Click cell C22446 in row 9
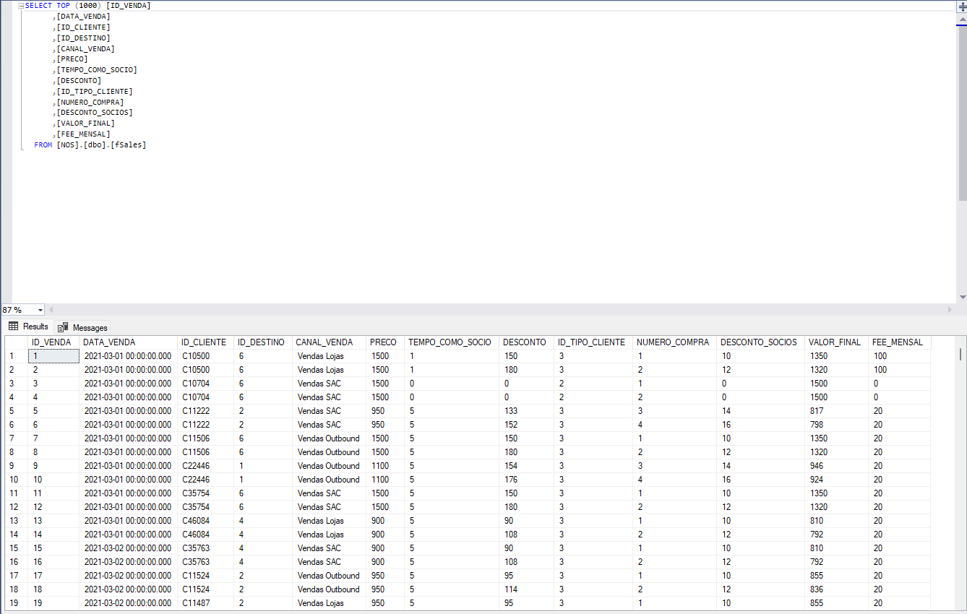 (206, 466)
